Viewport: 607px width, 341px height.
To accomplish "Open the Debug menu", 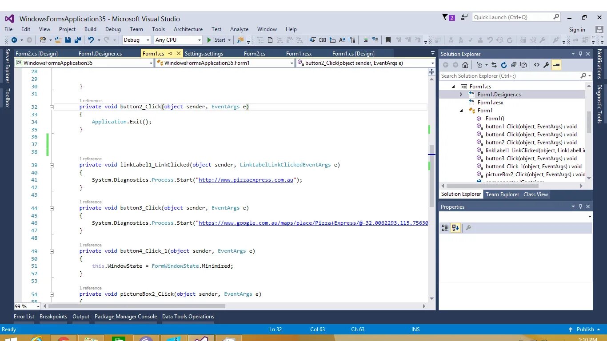I will [113, 29].
